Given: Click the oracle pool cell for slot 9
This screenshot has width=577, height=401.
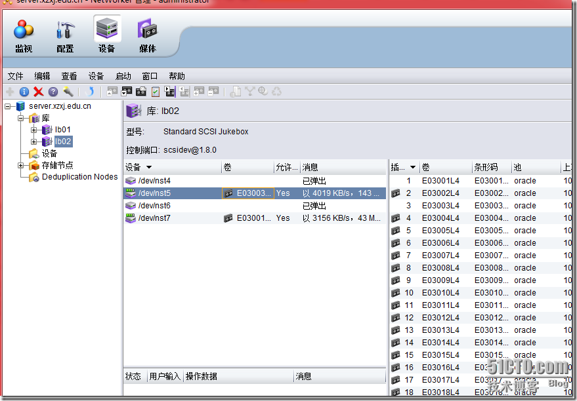Looking at the screenshot, I should (x=525, y=280).
